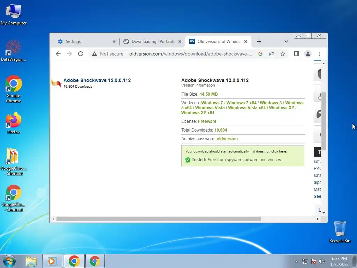Click the scroll right arrow
The height and width of the screenshot is (268, 357).
coord(318,219)
